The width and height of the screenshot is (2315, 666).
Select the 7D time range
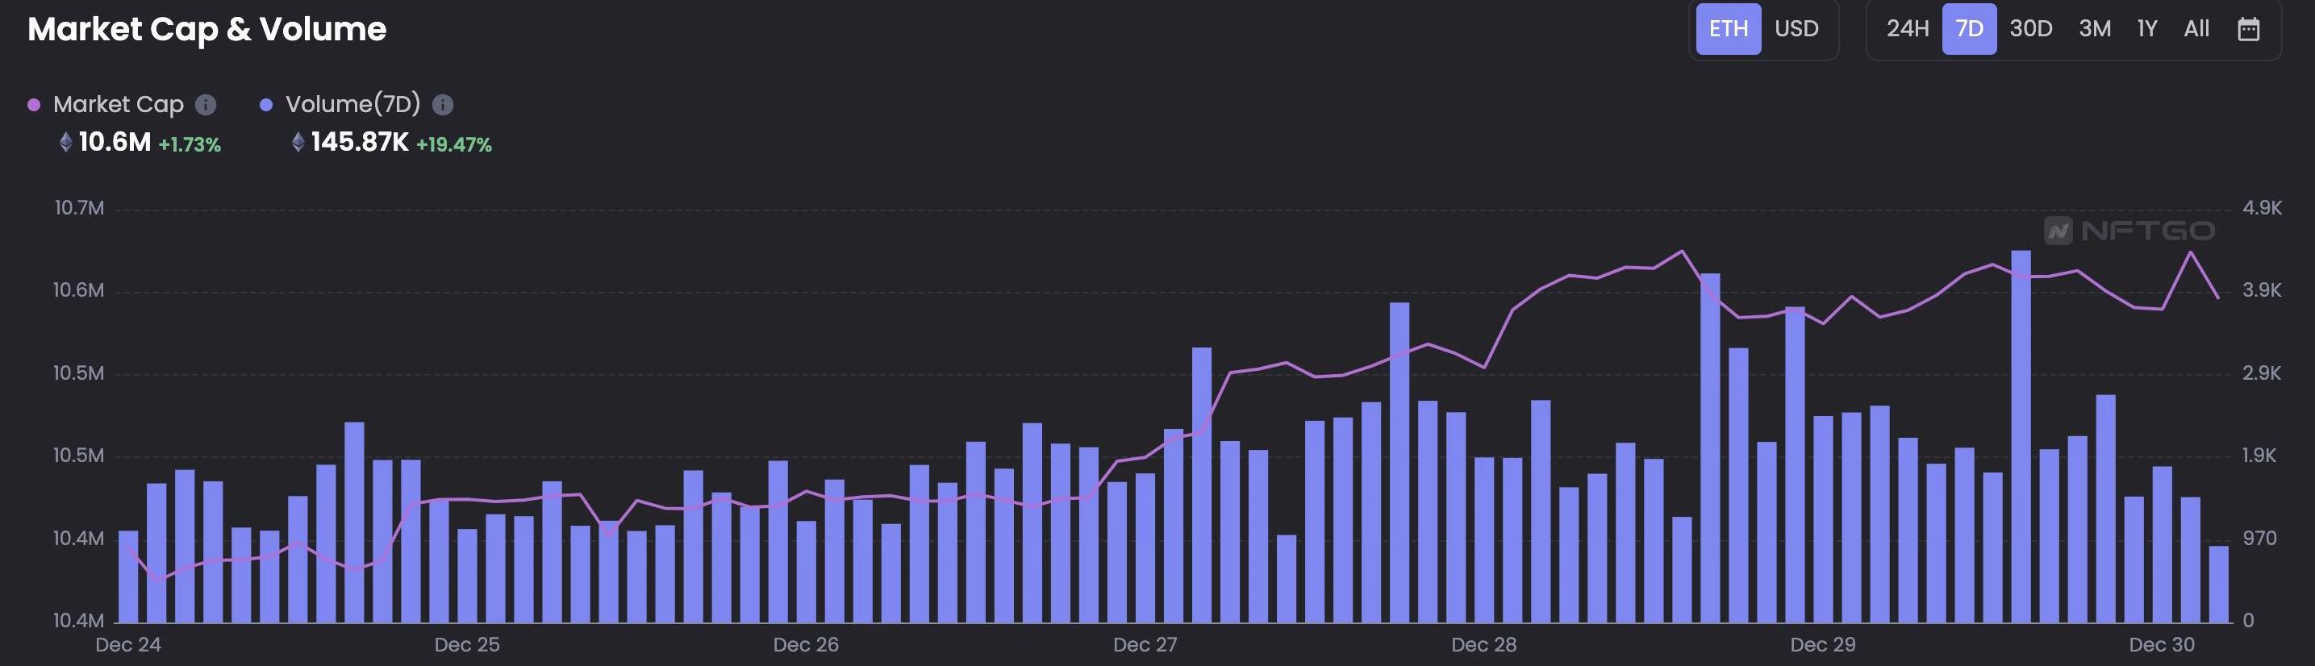tap(1969, 30)
